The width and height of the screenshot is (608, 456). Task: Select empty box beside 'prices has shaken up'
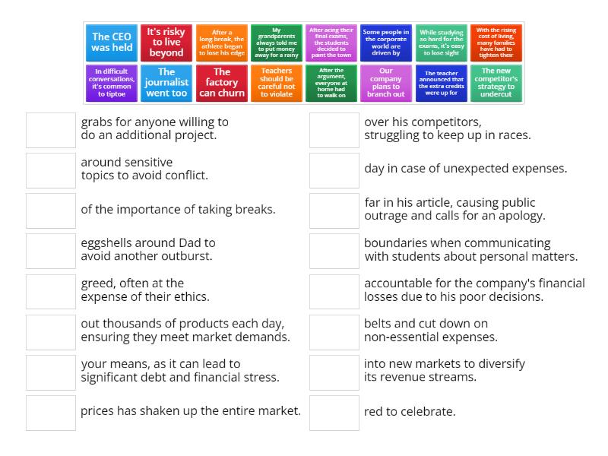pyautogui.click(x=51, y=413)
